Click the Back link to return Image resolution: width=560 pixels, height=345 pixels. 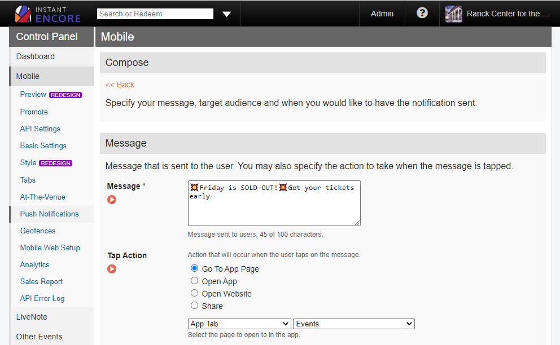pyautogui.click(x=120, y=85)
